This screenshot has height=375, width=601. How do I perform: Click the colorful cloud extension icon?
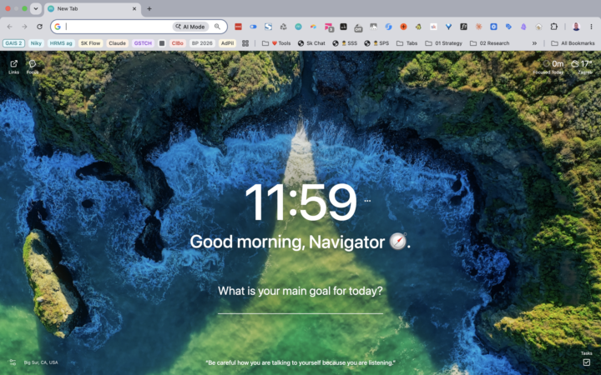tap(313, 27)
